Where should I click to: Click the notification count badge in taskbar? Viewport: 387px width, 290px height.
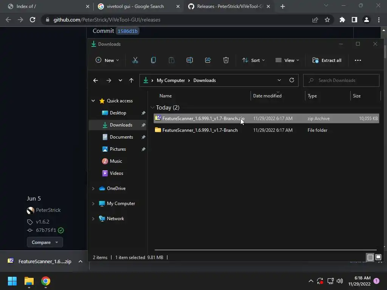click(376, 281)
